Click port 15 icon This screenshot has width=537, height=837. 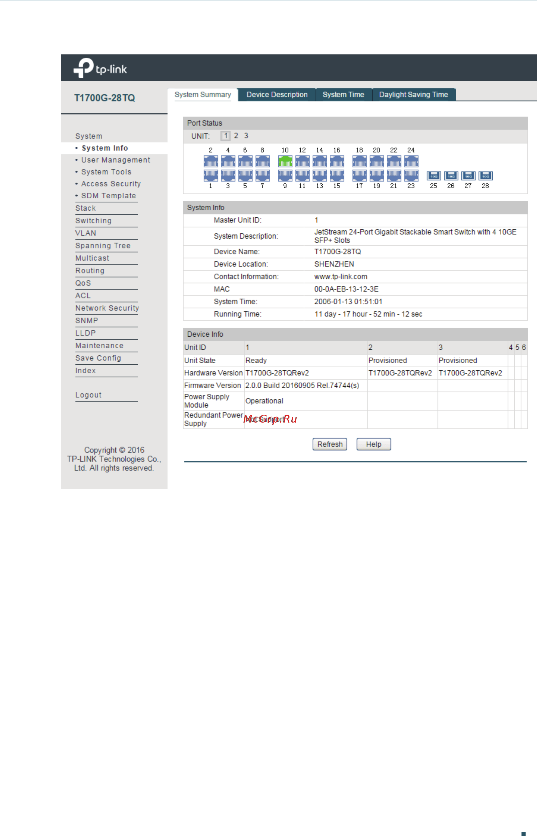click(x=337, y=175)
